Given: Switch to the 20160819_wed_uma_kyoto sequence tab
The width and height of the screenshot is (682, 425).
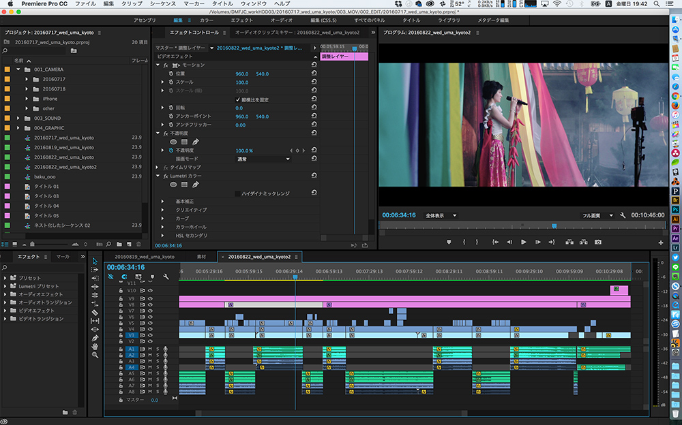Looking at the screenshot, I should point(144,257).
